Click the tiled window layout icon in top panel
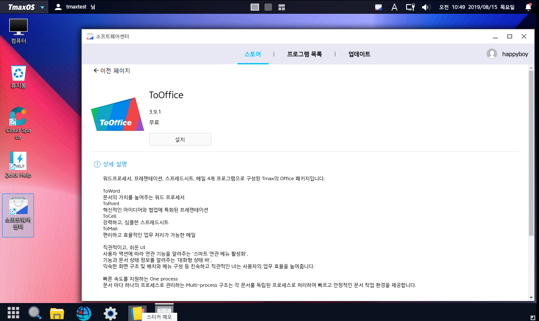 coord(281,7)
